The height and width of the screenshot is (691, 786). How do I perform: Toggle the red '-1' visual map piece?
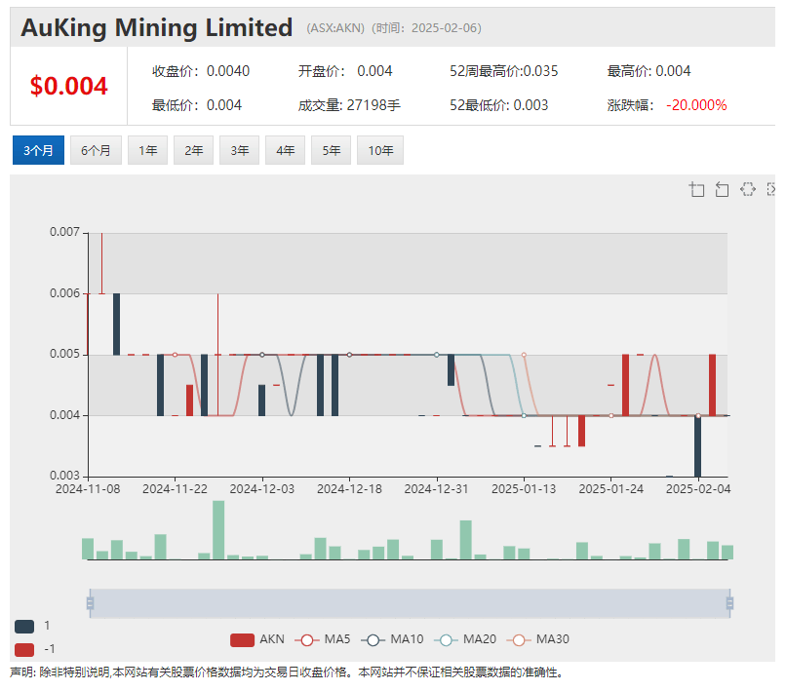pos(24,649)
